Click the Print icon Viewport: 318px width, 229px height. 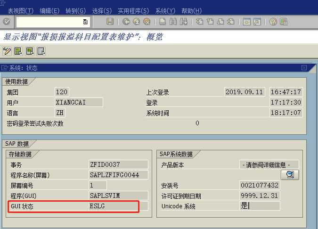[162, 22]
